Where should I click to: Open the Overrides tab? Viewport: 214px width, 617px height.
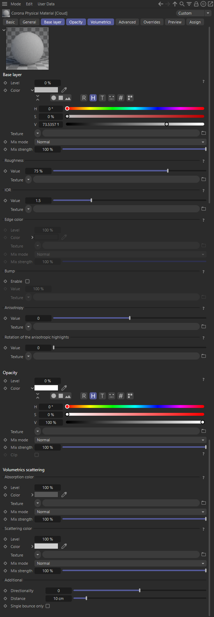pos(152,22)
